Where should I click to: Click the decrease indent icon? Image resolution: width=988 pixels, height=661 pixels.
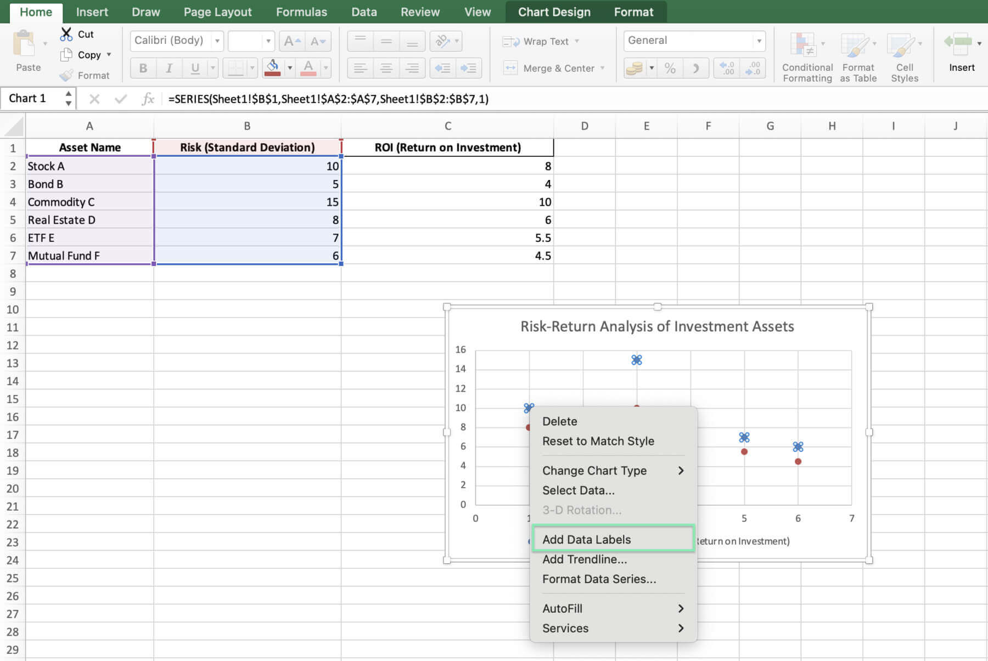point(442,68)
